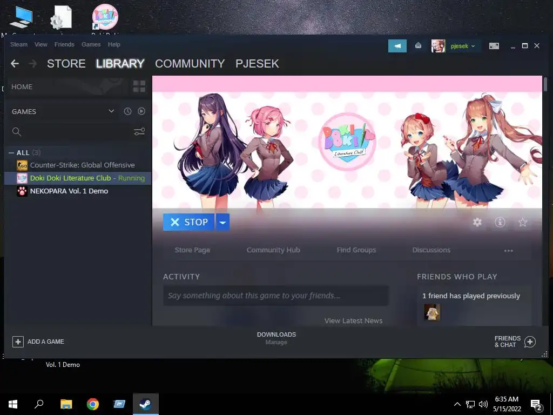Select Counter-Strike: Global Offensive in library
553x415 pixels.
pyautogui.click(x=78, y=165)
